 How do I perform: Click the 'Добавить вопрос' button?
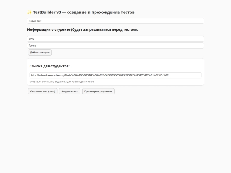click(40, 53)
